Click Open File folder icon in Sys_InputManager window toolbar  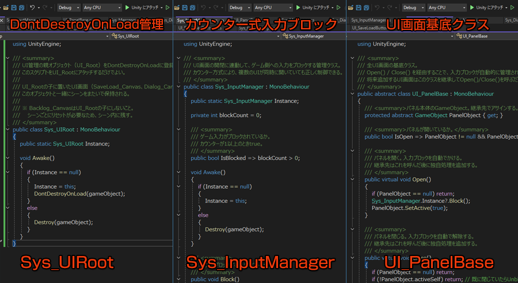(x=177, y=7)
